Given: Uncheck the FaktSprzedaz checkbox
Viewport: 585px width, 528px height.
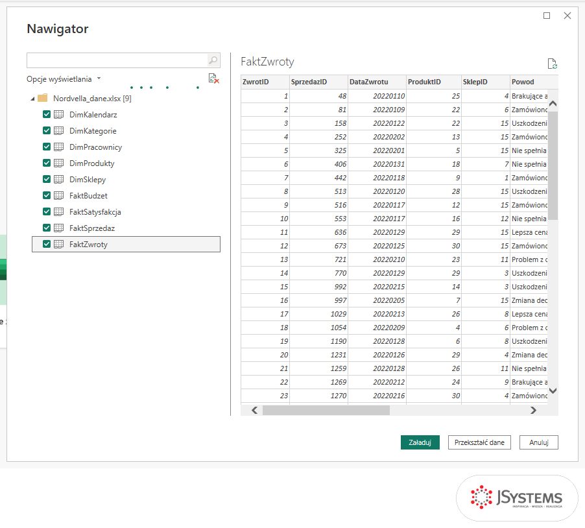Looking at the screenshot, I should pyautogui.click(x=47, y=228).
